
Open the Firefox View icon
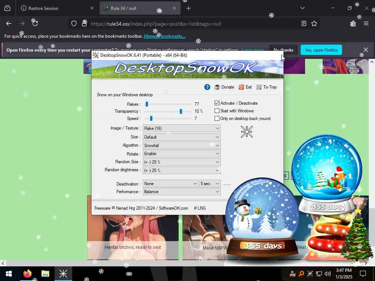coord(7,8)
